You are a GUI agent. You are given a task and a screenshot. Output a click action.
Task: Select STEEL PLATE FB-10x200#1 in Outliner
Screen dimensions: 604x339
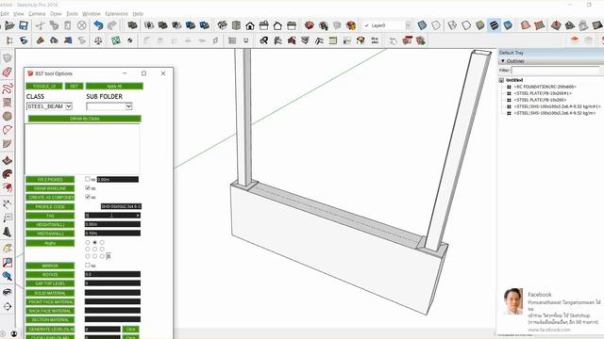543,93
